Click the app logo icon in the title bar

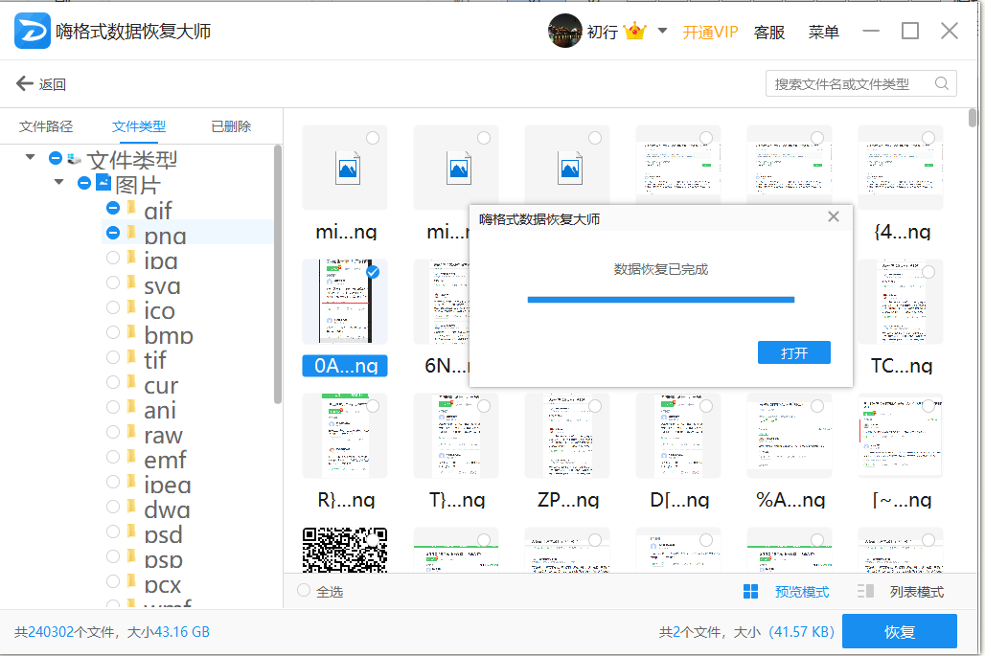(x=32, y=31)
